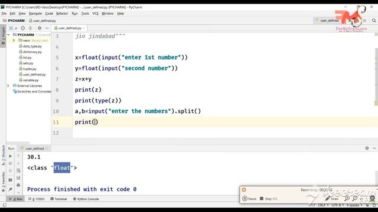Click zoom in icon on recorder bar
Screen dimensions: 378x212
[347, 198]
